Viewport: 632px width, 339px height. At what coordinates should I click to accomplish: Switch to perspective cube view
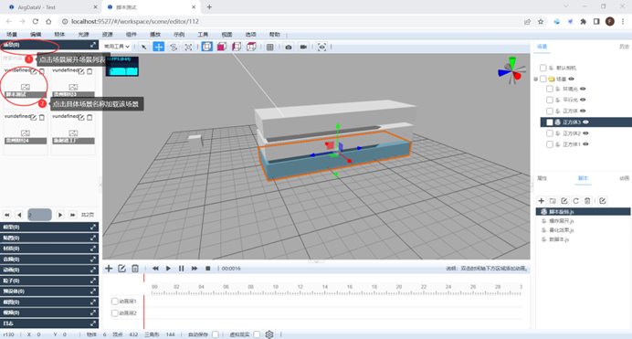point(206,47)
